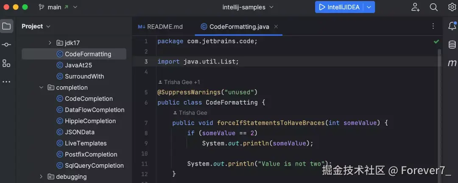Open LiveTemplates in the project tree

click(86, 143)
